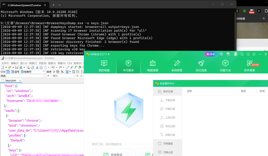This screenshot has height=156, width=268.
Task: Click EmEditor Print icon
Action: (28, 67)
